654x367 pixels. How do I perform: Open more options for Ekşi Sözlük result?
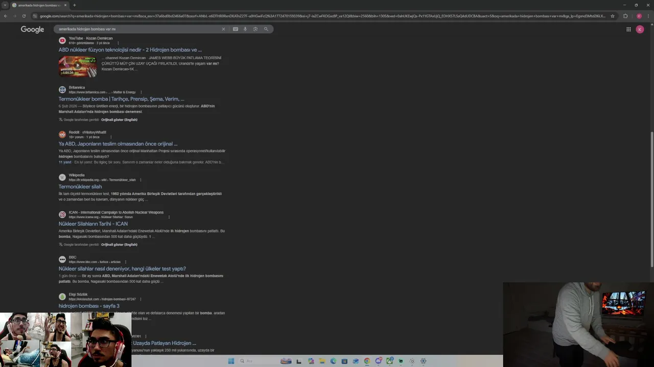point(141,299)
